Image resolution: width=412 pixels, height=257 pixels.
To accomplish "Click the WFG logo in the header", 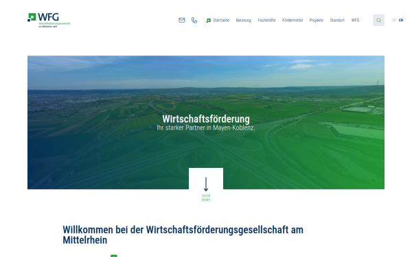I will pos(49,20).
